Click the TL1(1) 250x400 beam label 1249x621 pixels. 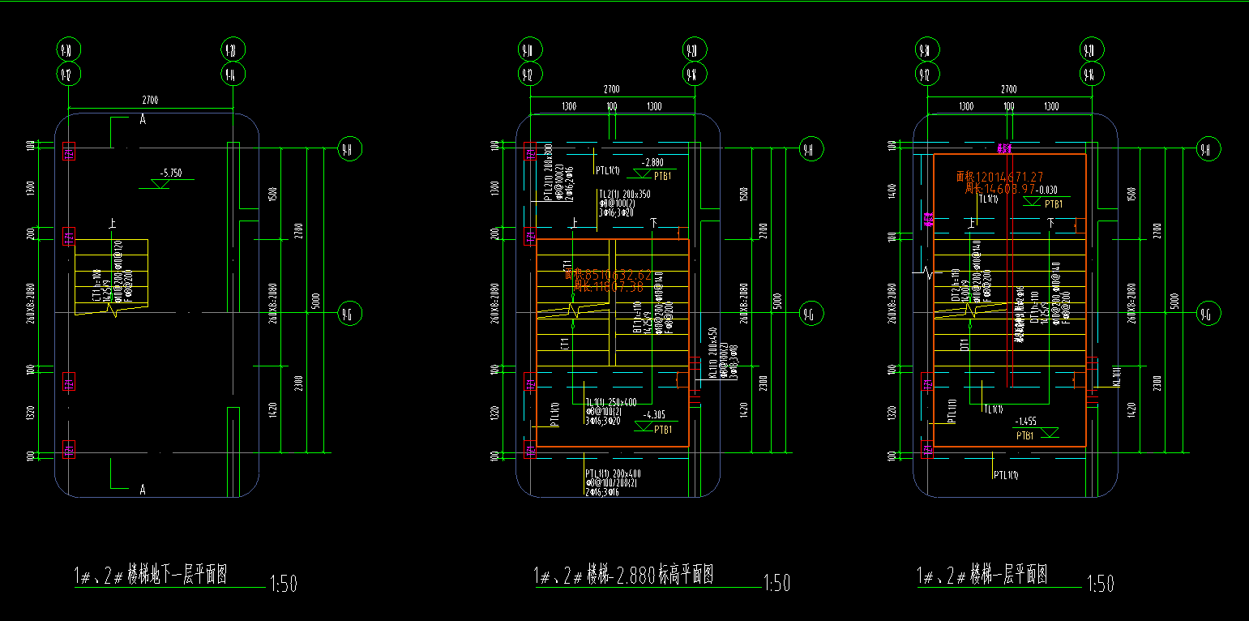610,402
